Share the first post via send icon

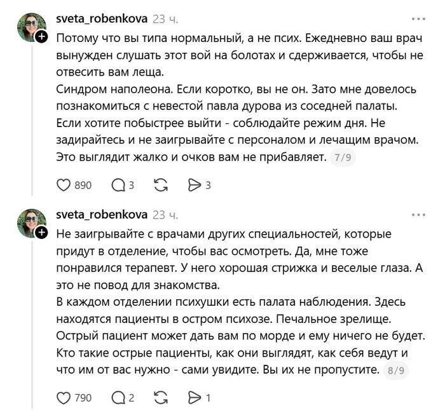click(195, 185)
